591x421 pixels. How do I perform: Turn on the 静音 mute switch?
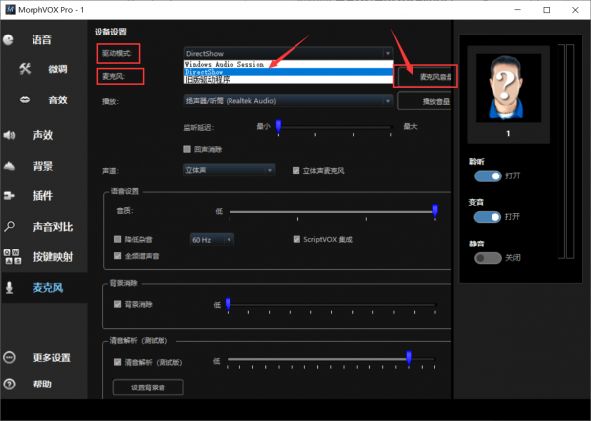tap(488, 258)
